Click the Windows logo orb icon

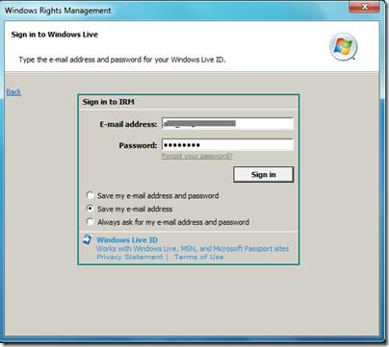344,47
